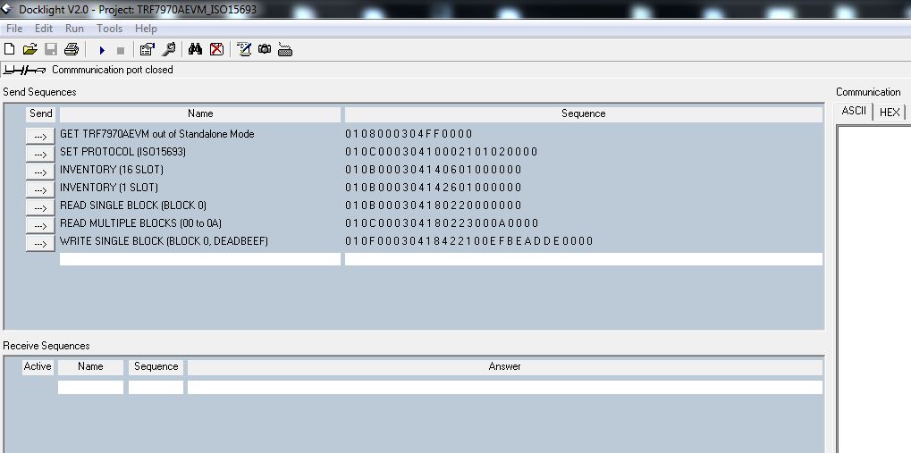Send the SET PROTOCOL (ISO15693) sequence
The width and height of the screenshot is (911, 453).
(40, 154)
